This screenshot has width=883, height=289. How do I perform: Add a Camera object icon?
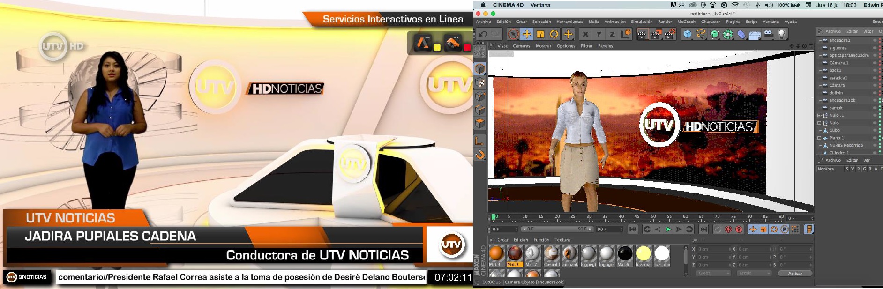pyautogui.click(x=768, y=34)
